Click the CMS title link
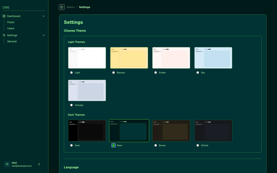The height and width of the screenshot is (173, 277). coord(6,8)
